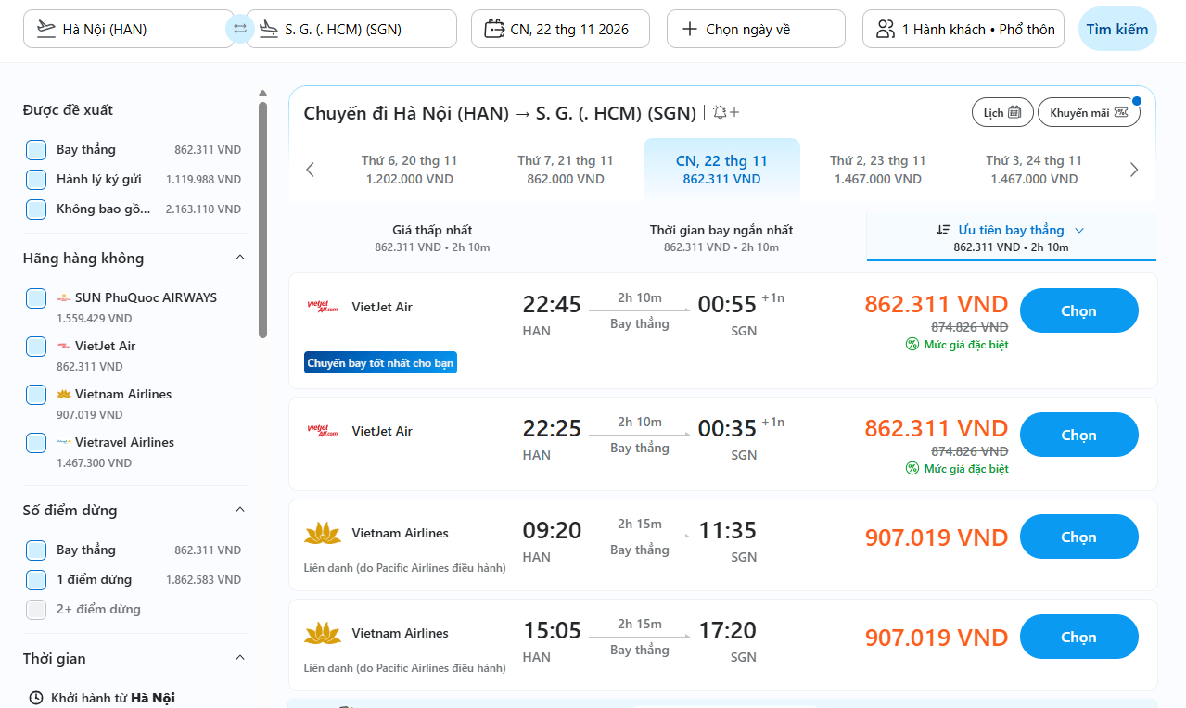Viewport: 1186px width, 708px height.
Task: Check Vietnam Airlines airline filter
Action: click(x=36, y=394)
